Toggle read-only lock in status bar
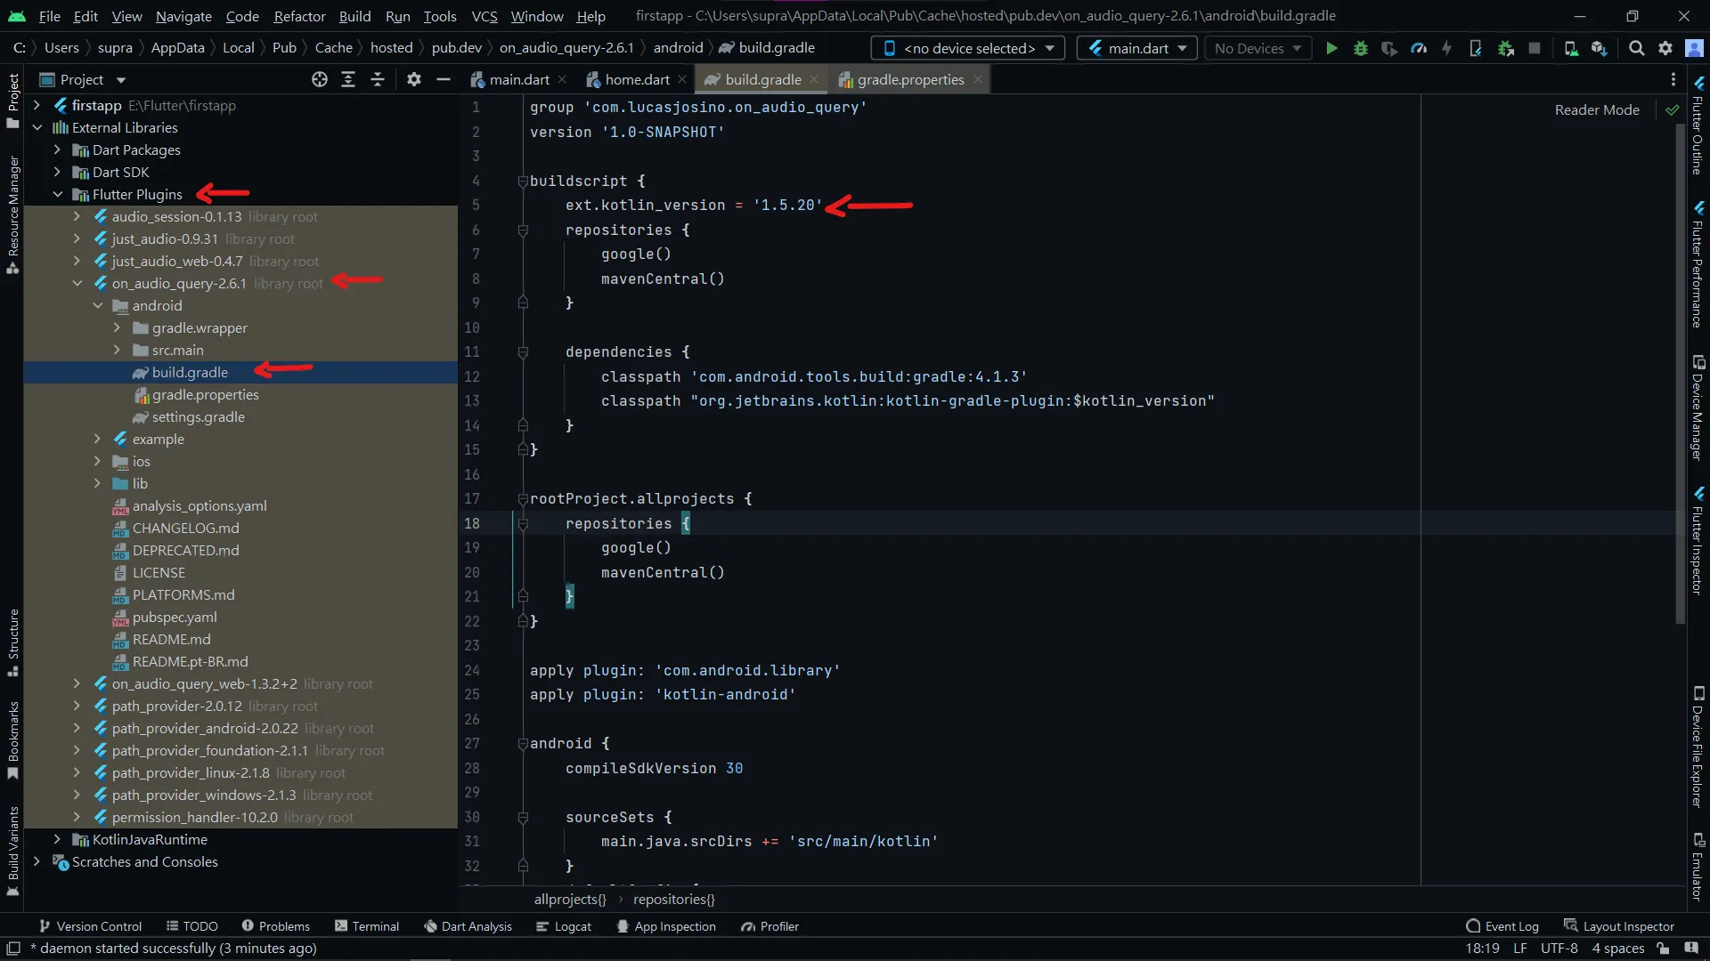The width and height of the screenshot is (1710, 961). (1662, 949)
